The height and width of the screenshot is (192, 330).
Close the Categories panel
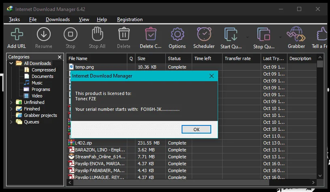coord(60,57)
